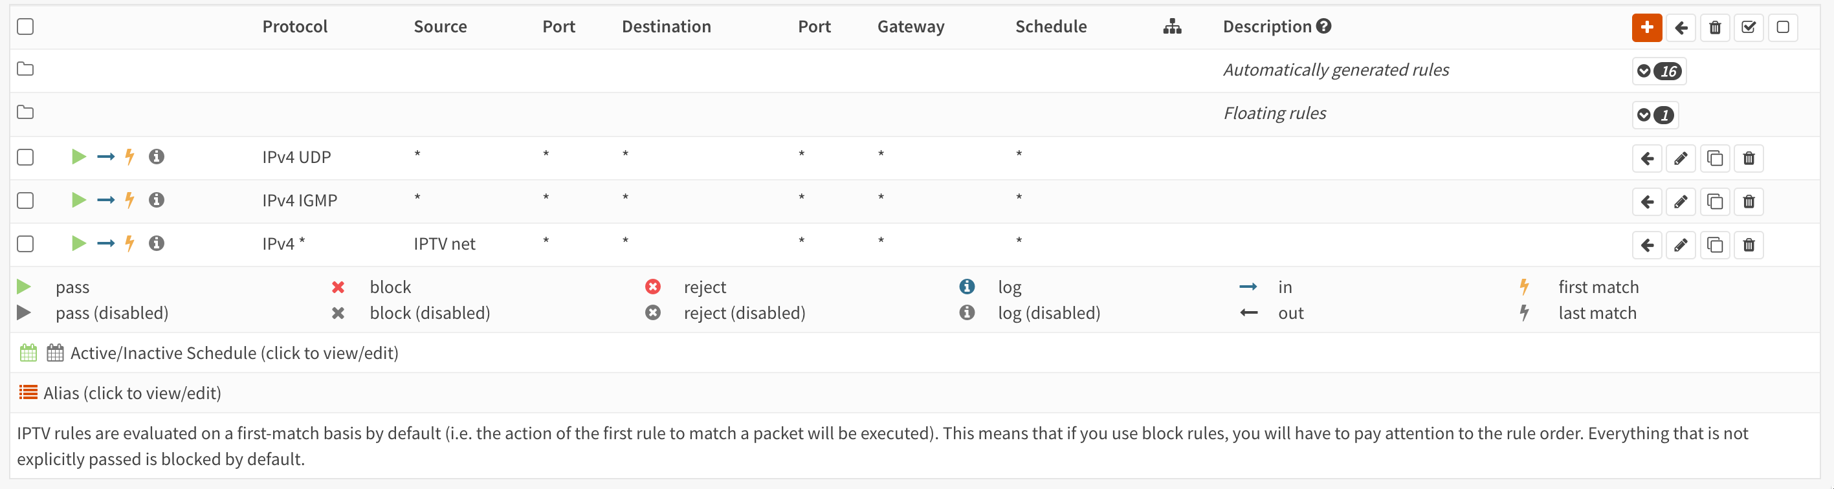Expand the Floating rules group
Viewport: 1834px width, 489px height.
point(1655,115)
